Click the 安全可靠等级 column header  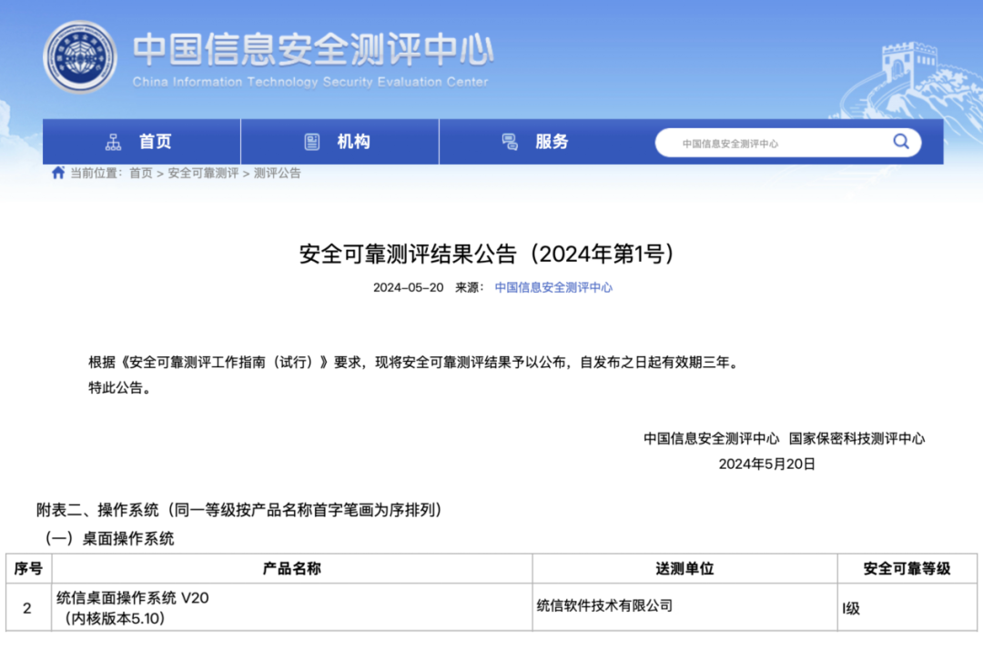pos(907,569)
